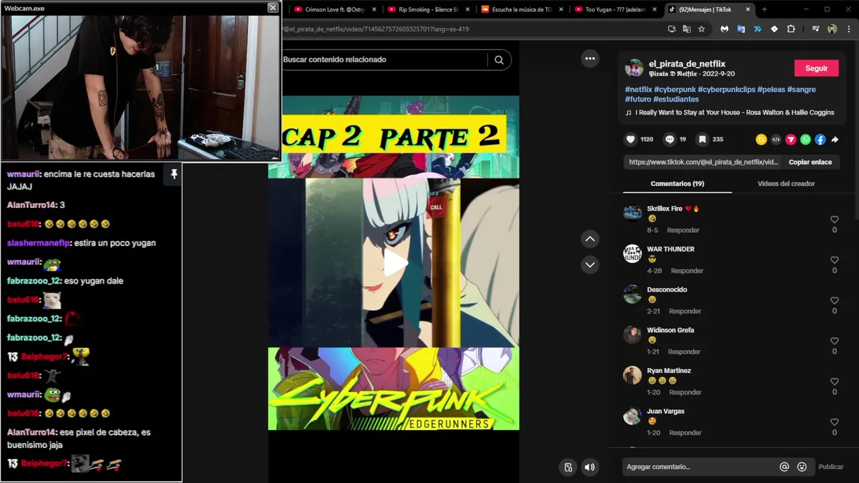
Task: Click the Copiar enlace button
Action: [810, 162]
